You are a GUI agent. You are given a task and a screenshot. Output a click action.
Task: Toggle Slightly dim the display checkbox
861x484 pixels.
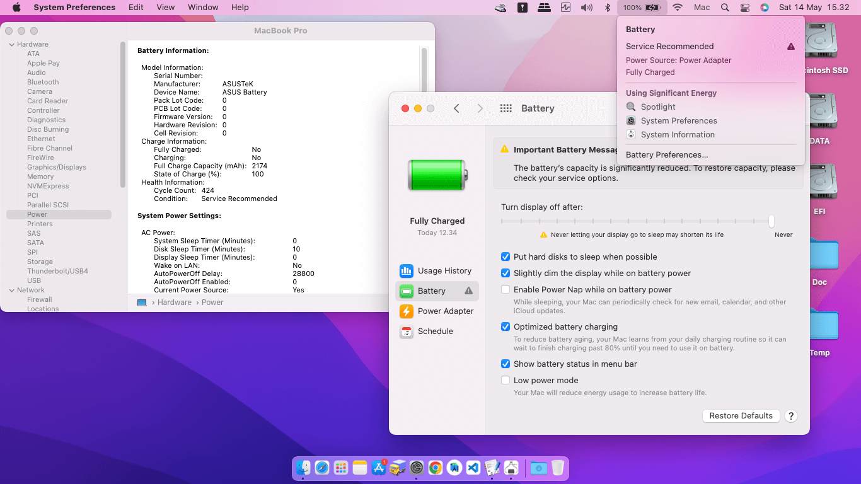506,274
